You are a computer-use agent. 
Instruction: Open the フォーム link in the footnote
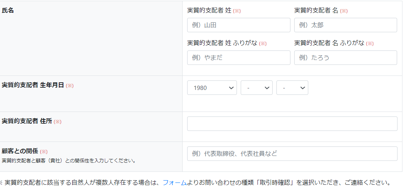pos(175,182)
